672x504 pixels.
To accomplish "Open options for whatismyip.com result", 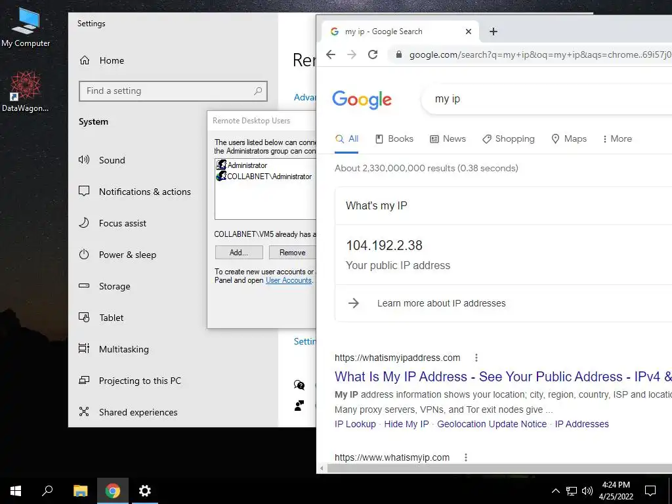I will tap(466, 457).
